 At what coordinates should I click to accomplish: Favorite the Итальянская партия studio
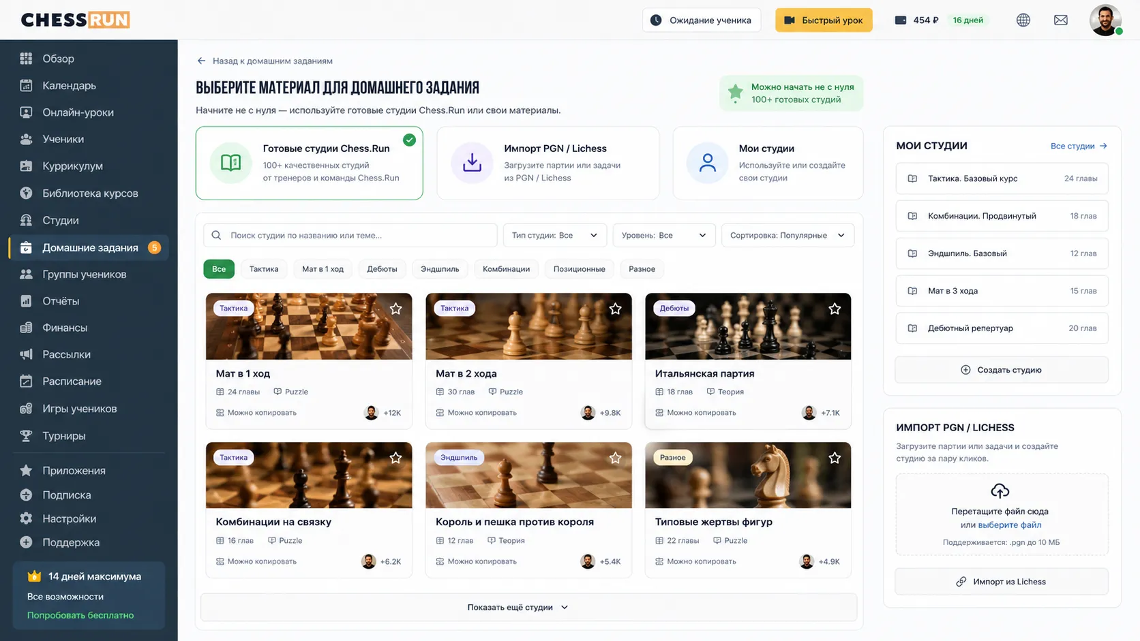point(835,309)
